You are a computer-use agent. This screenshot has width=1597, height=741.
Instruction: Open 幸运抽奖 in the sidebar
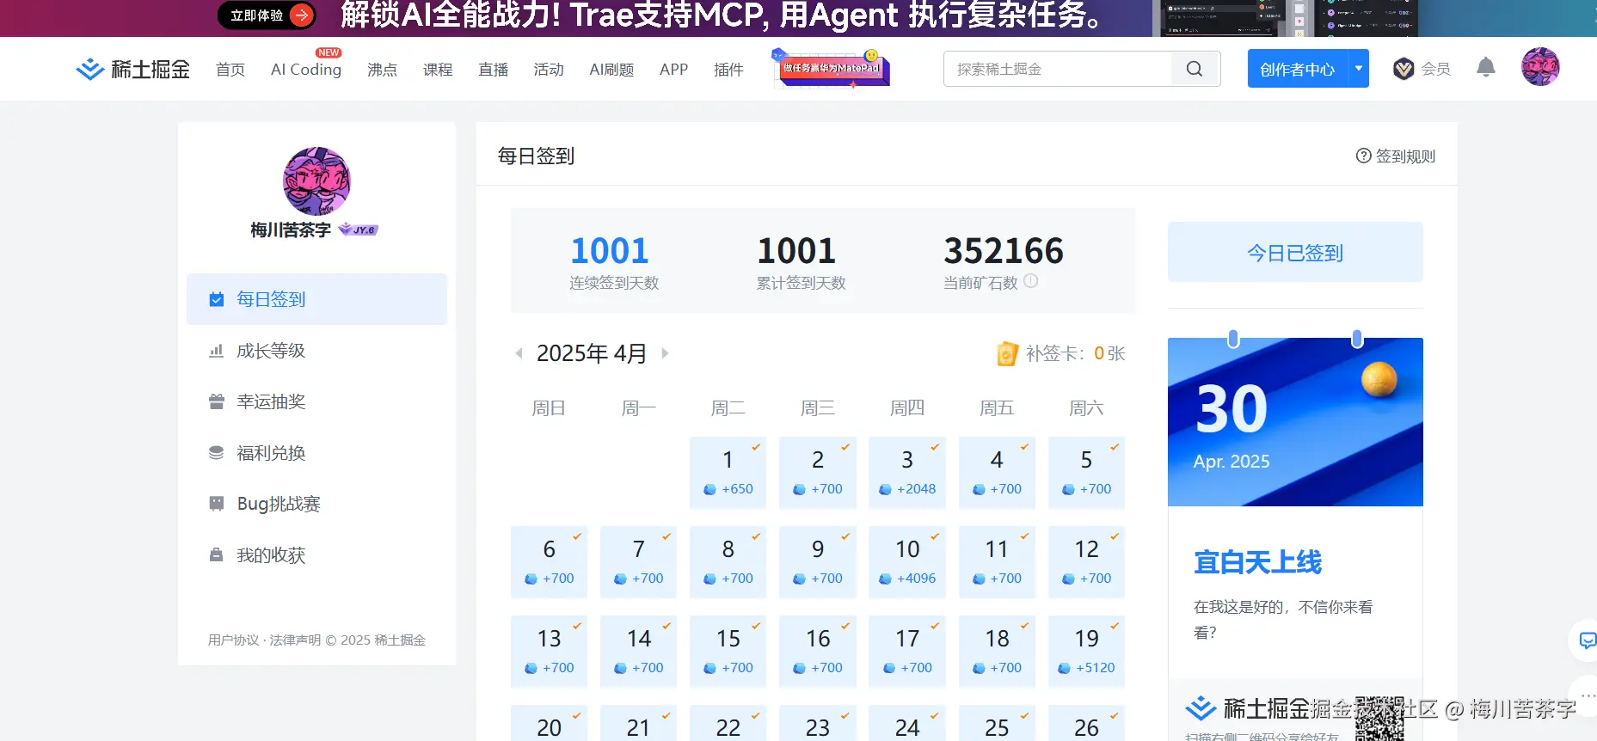271,401
